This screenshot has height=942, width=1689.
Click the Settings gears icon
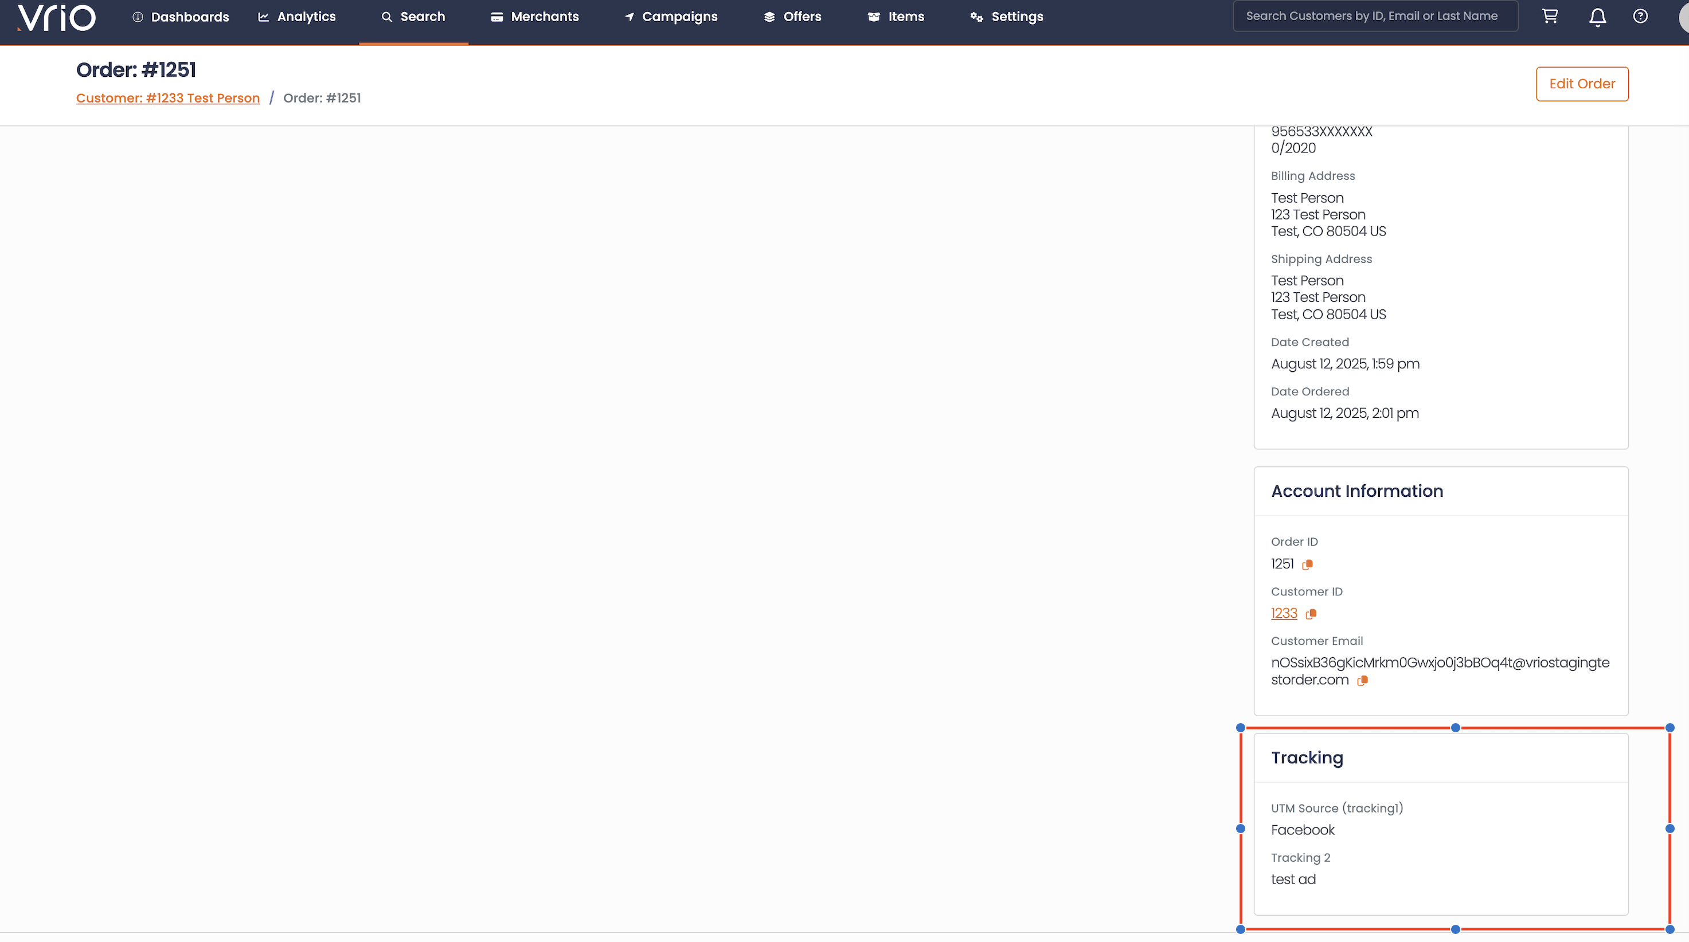pyautogui.click(x=976, y=17)
